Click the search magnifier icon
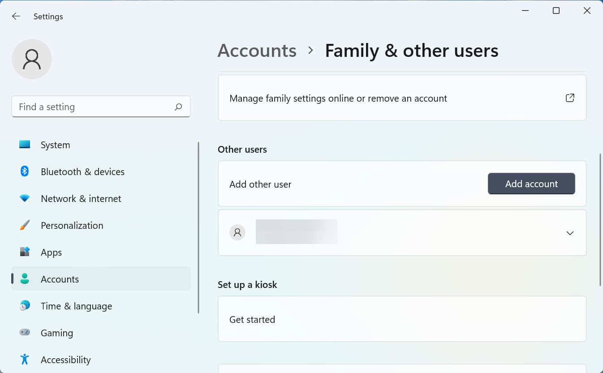The width and height of the screenshot is (603, 373). [178, 107]
